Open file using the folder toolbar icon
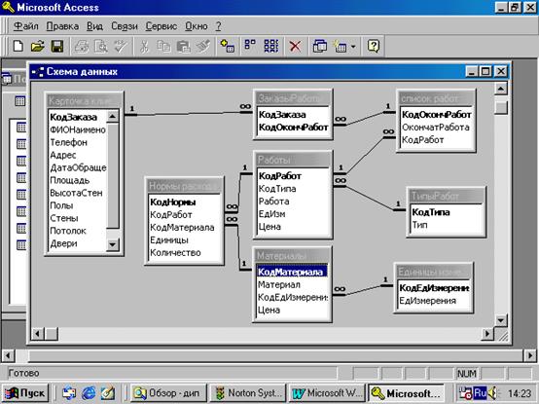Viewport: 539px width, 404px height. [x=38, y=46]
